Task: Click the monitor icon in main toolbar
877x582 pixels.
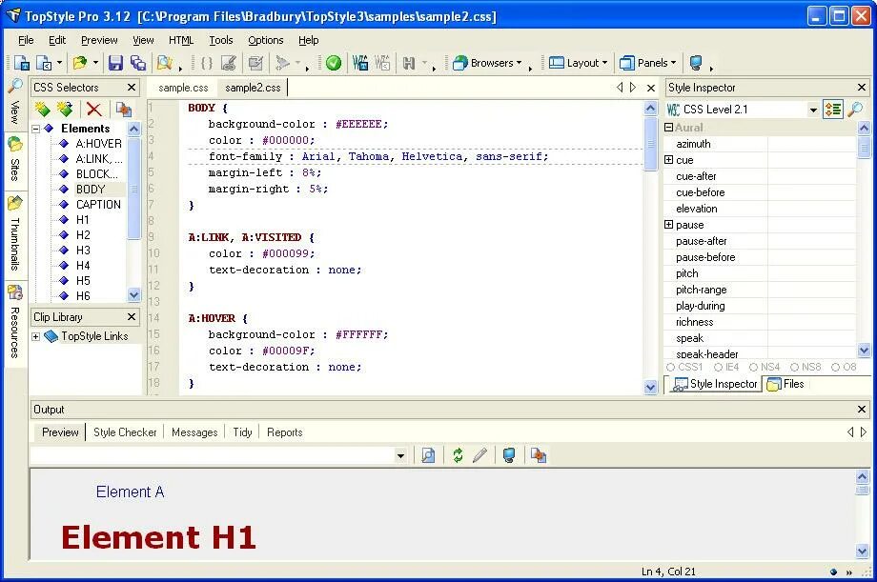Action: point(696,63)
